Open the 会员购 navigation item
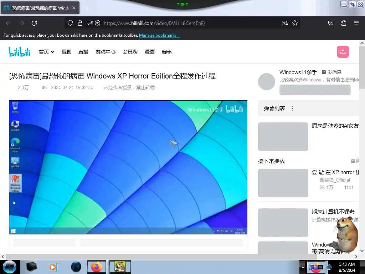This screenshot has height=274, width=365. pos(130,52)
